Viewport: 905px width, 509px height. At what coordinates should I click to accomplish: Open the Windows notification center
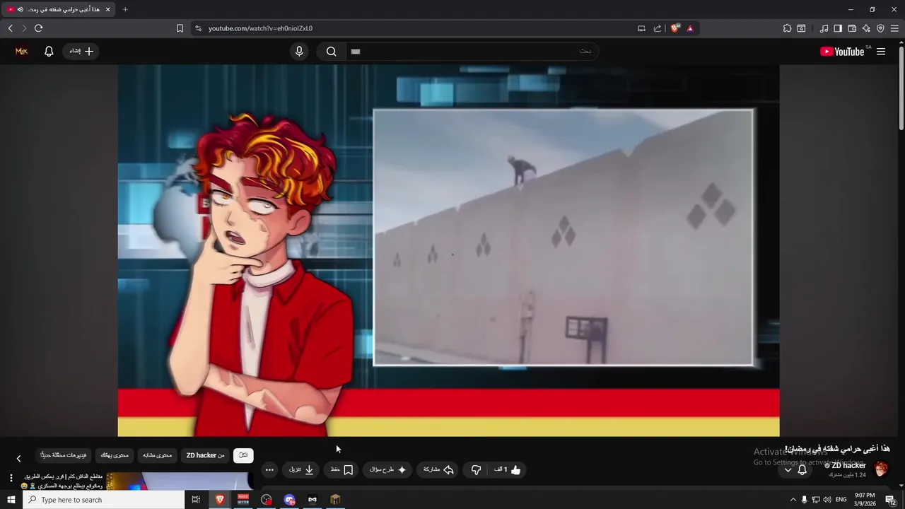(890, 500)
